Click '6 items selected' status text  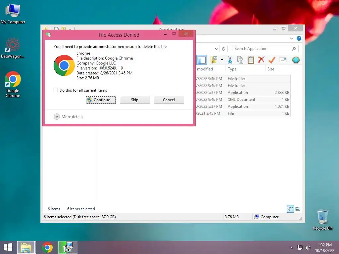[x=81, y=209]
